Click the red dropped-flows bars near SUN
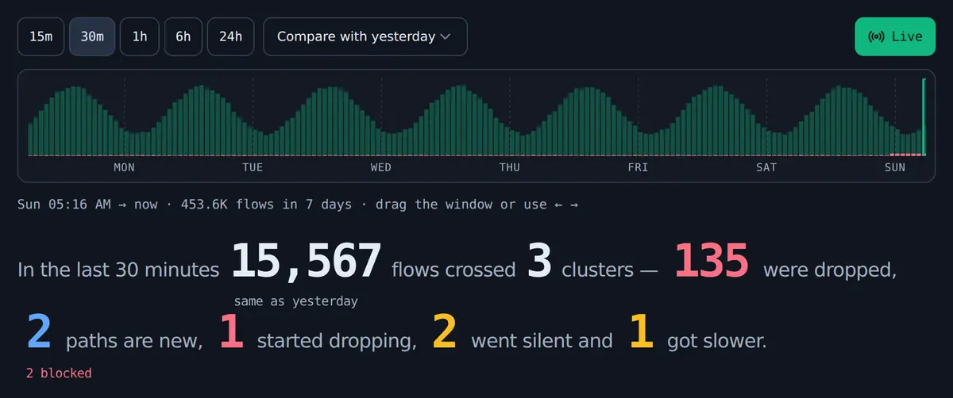 point(905,155)
